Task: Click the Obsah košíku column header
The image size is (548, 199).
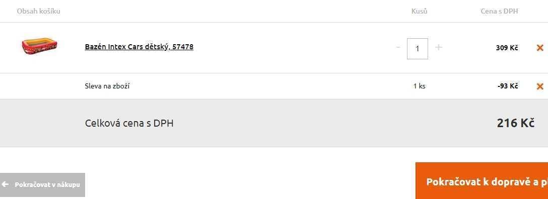Action: pyautogui.click(x=38, y=11)
